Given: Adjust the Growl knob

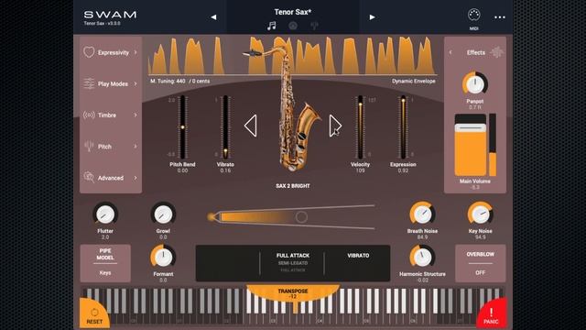Looking at the screenshot, I should pos(163,214).
